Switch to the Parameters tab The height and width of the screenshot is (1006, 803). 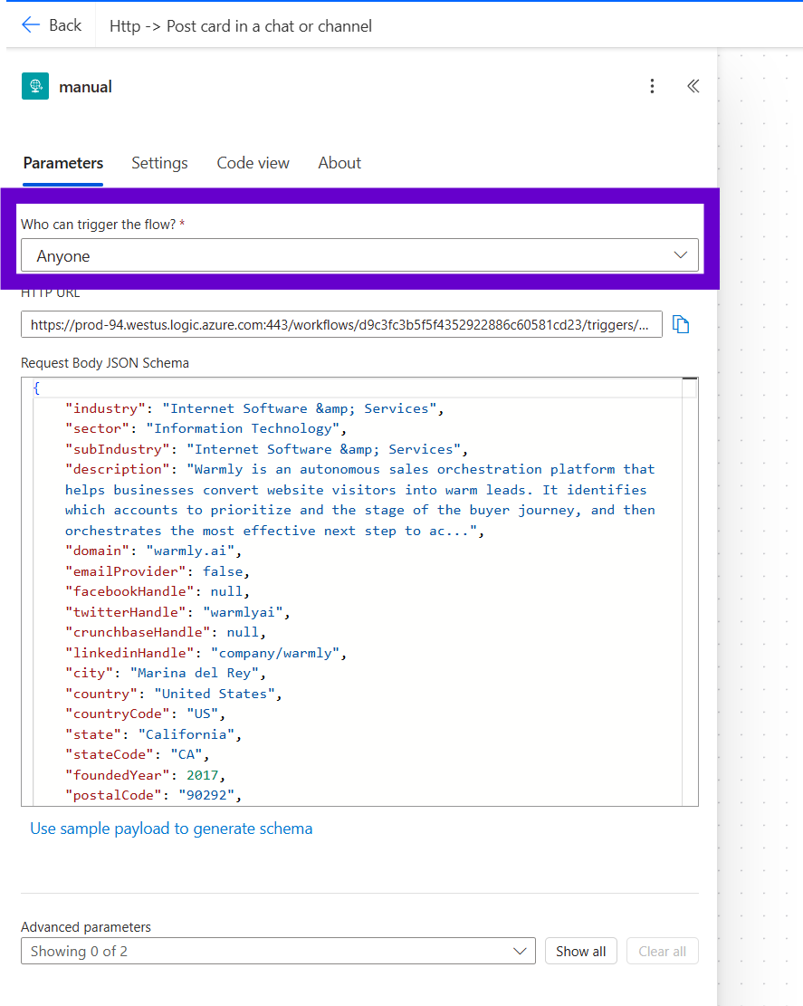tap(63, 163)
